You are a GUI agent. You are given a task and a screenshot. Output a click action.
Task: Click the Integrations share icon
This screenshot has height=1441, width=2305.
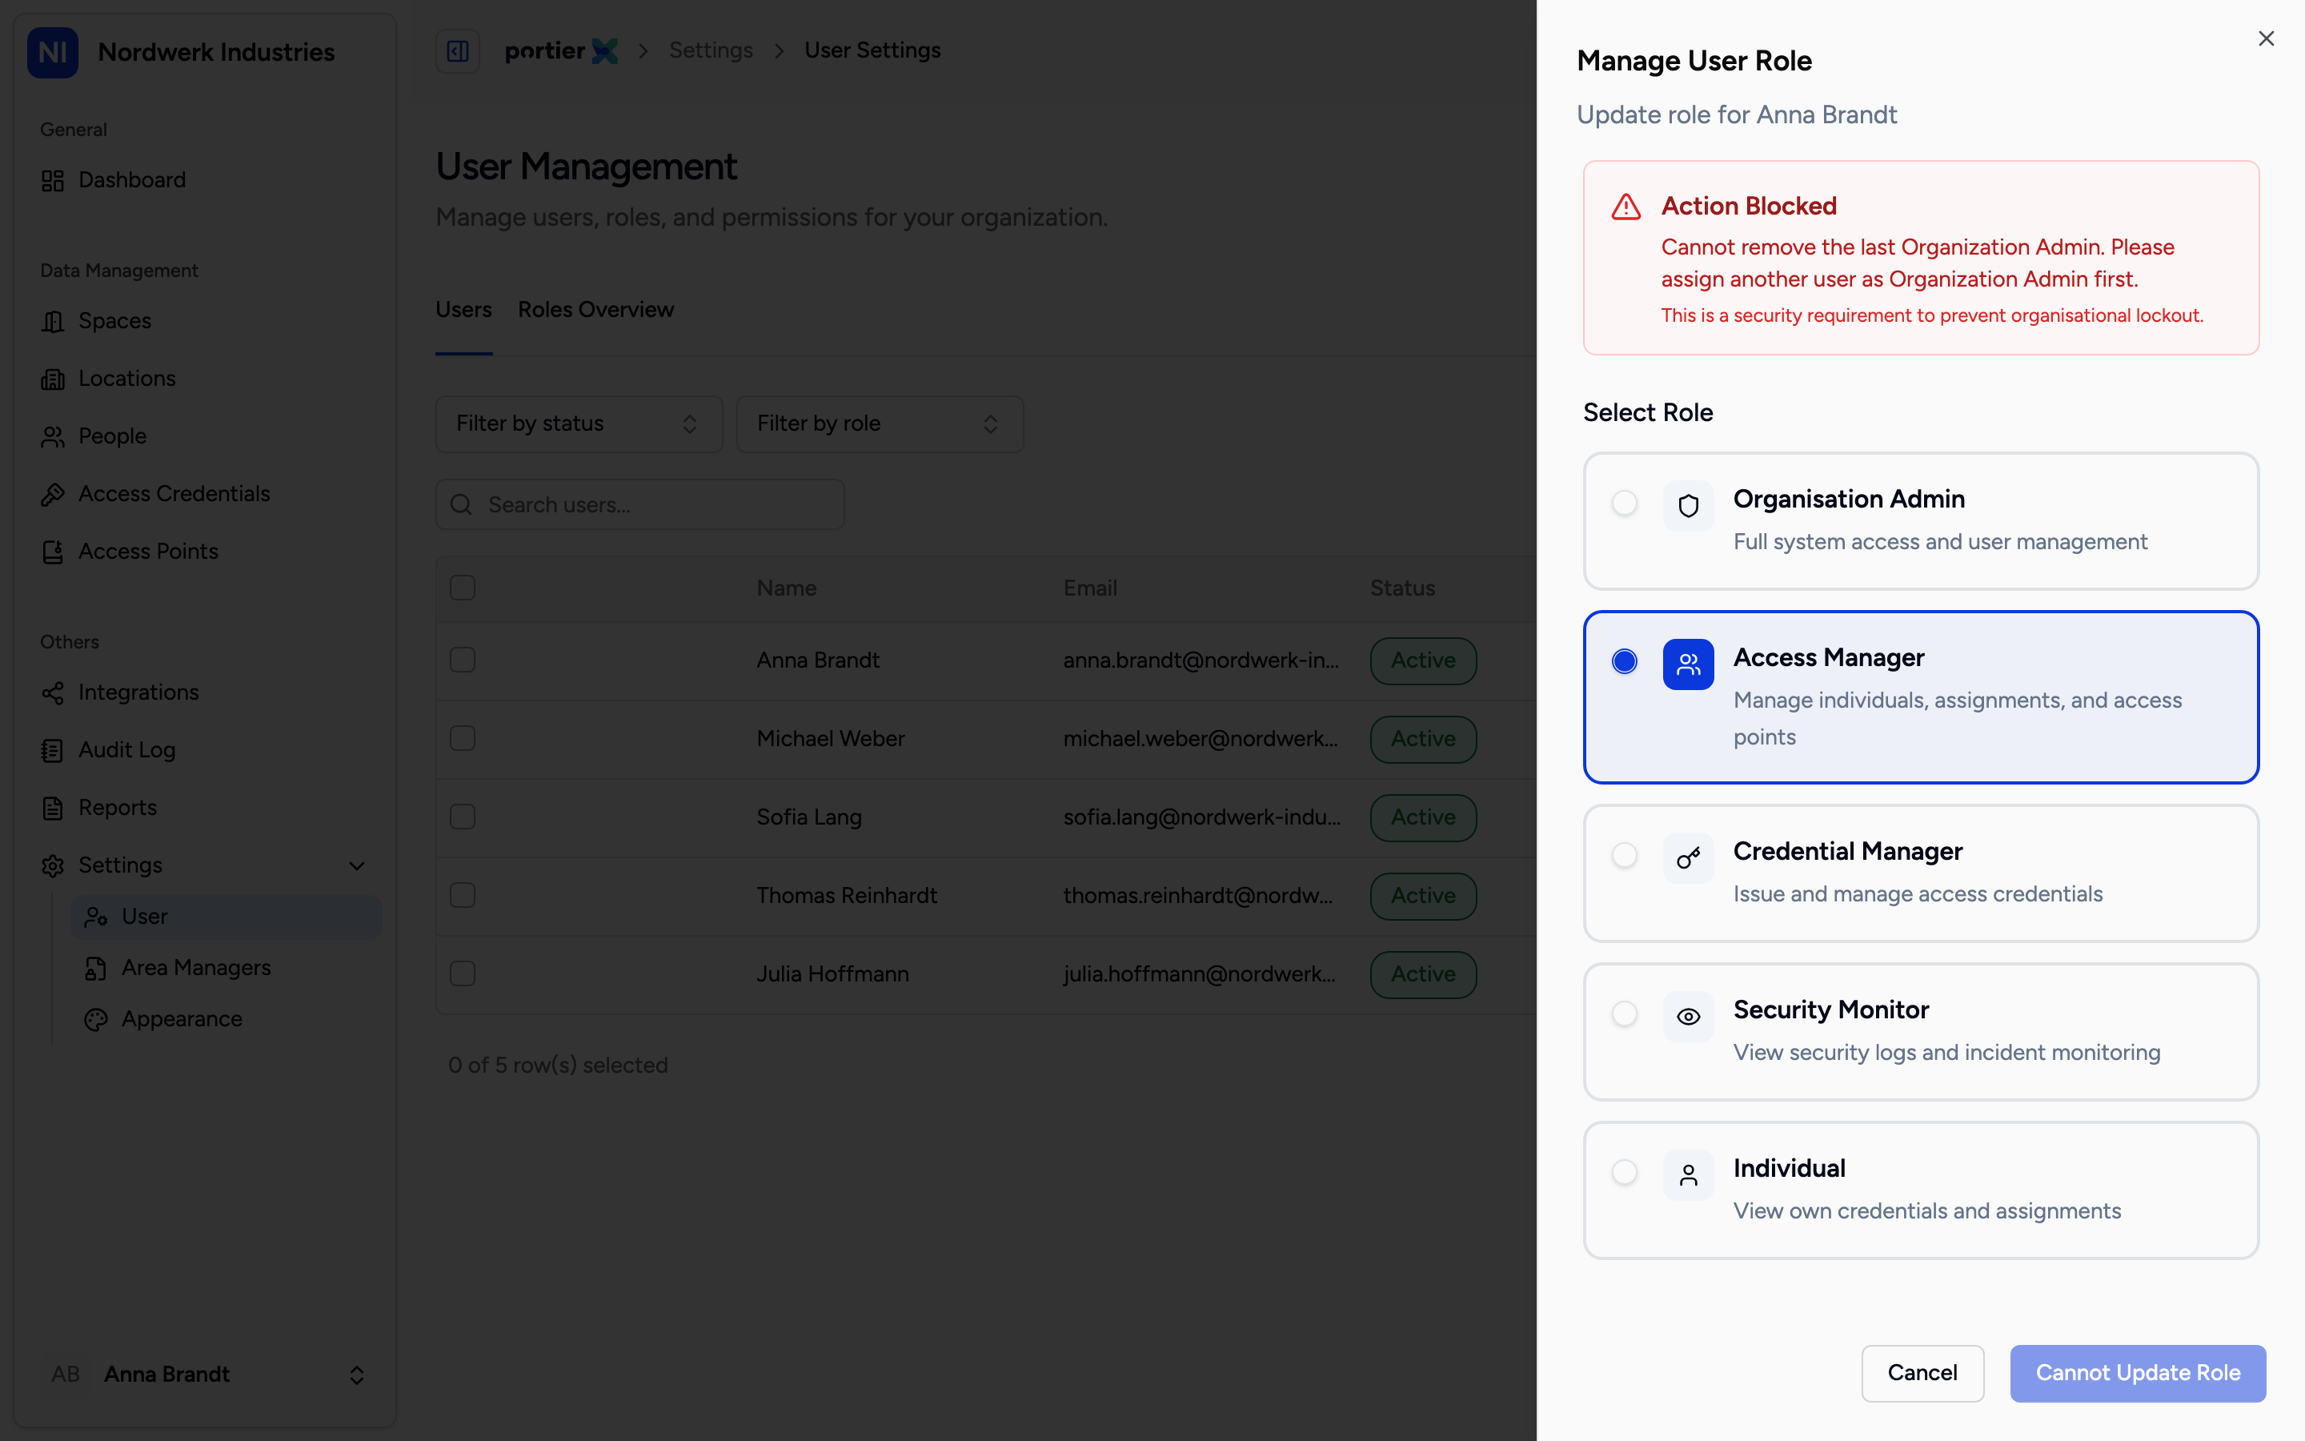coord(52,692)
